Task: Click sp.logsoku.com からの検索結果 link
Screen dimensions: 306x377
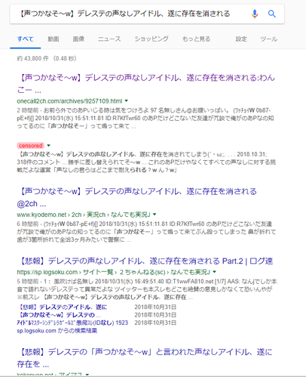Action: pyautogui.click(x=57, y=331)
